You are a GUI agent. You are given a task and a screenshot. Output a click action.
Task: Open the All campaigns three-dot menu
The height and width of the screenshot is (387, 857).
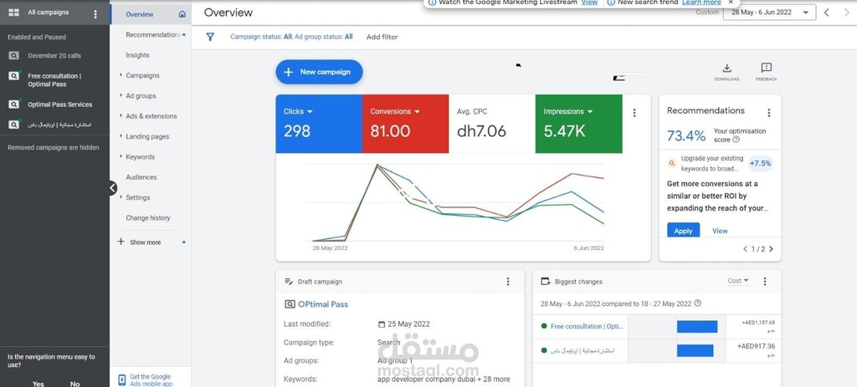[95, 14]
